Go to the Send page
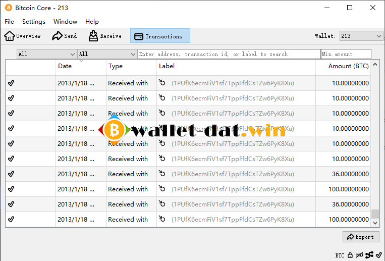The image size is (385, 261). click(64, 36)
